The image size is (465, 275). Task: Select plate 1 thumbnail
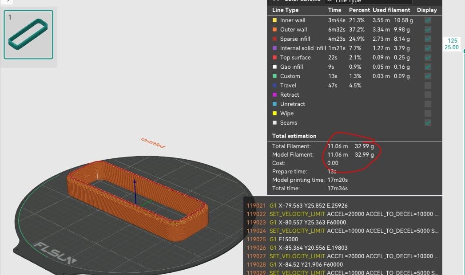(x=28, y=35)
